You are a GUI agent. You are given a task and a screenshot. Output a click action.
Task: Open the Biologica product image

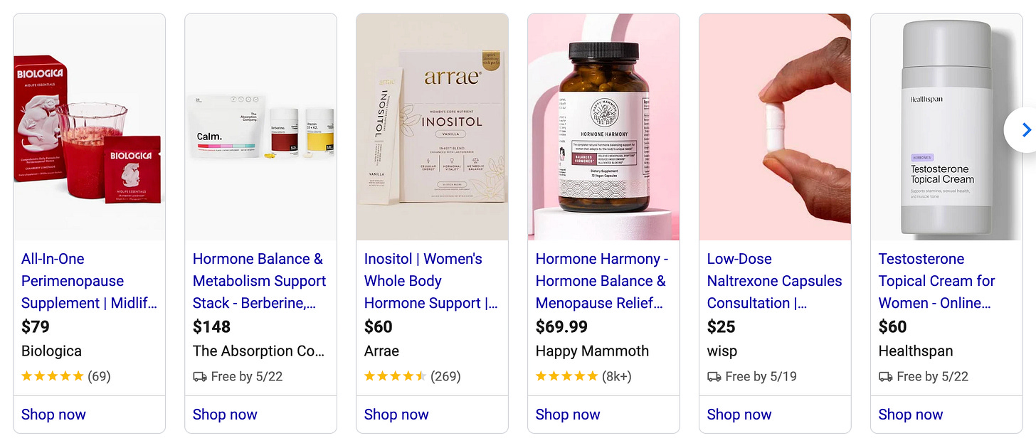pyautogui.click(x=90, y=127)
